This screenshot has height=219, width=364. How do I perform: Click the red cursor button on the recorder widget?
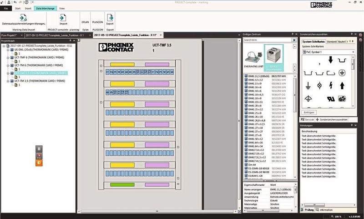[x=39, y=156]
